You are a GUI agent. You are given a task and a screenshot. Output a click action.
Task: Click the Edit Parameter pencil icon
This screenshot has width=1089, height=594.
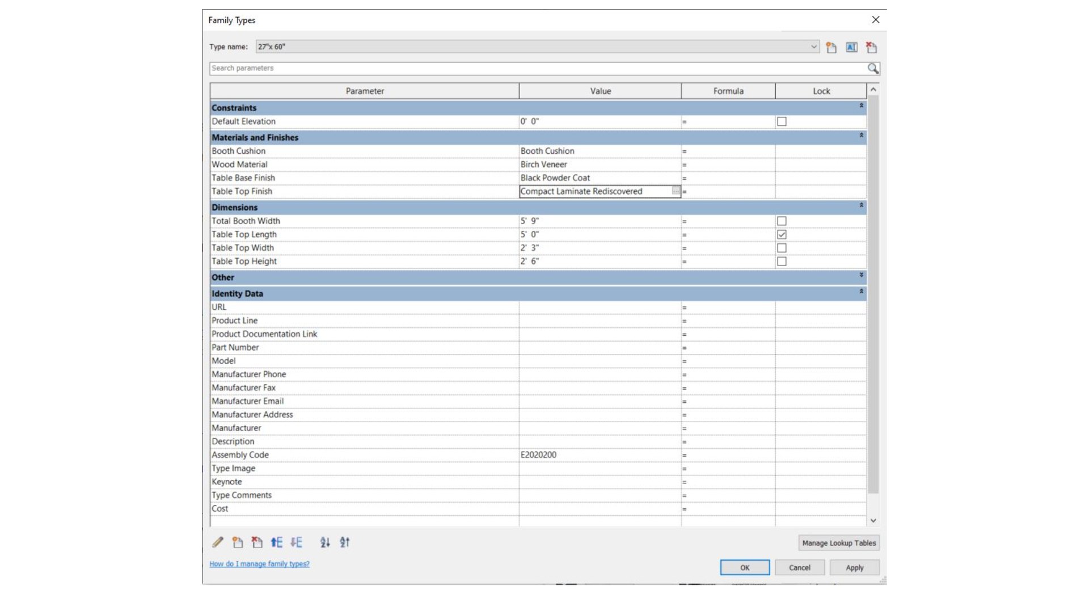pos(218,542)
